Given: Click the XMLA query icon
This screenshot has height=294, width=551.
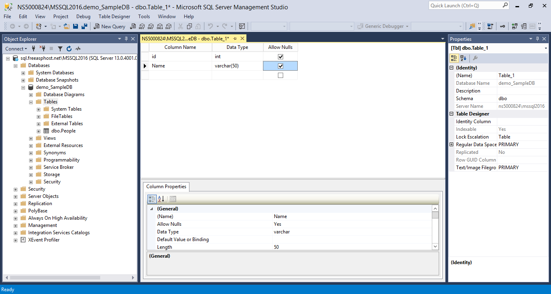Looking at the screenshot, I should 160,26.
